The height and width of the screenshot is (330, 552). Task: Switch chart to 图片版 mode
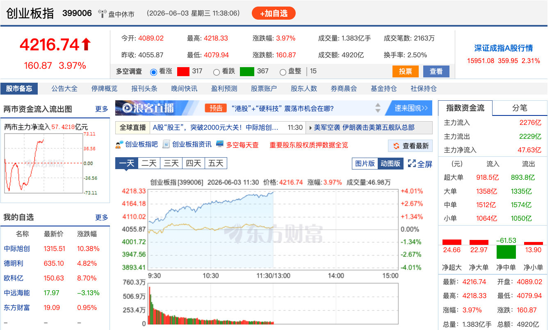365,163
